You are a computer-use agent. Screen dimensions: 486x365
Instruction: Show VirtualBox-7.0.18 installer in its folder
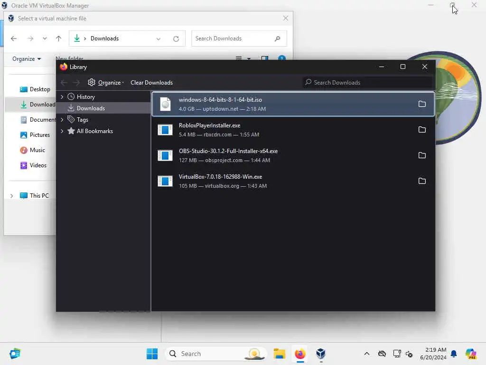(422, 181)
